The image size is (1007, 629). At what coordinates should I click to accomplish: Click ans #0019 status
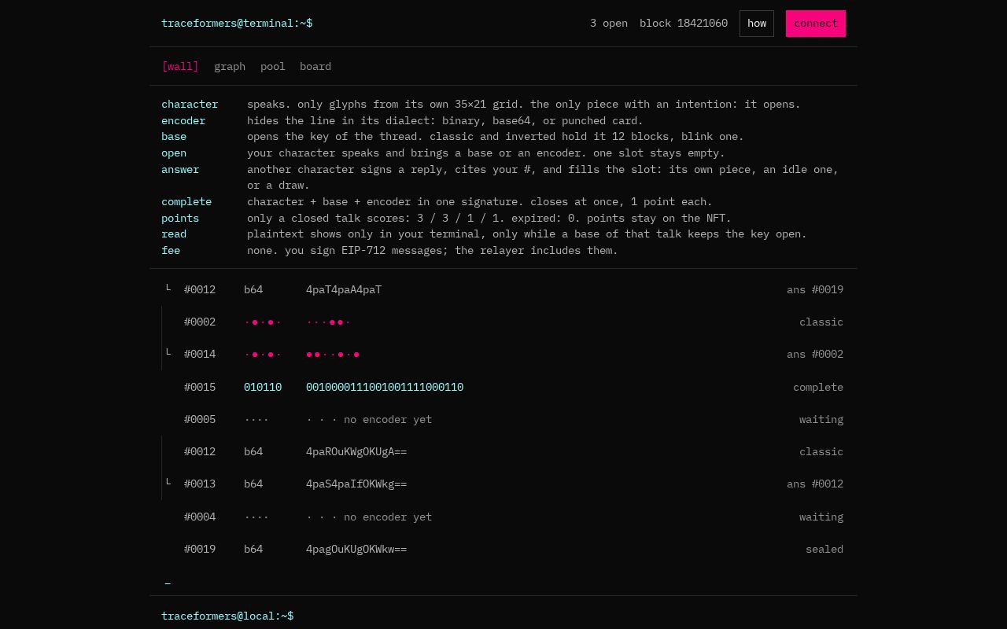pyautogui.click(x=815, y=289)
